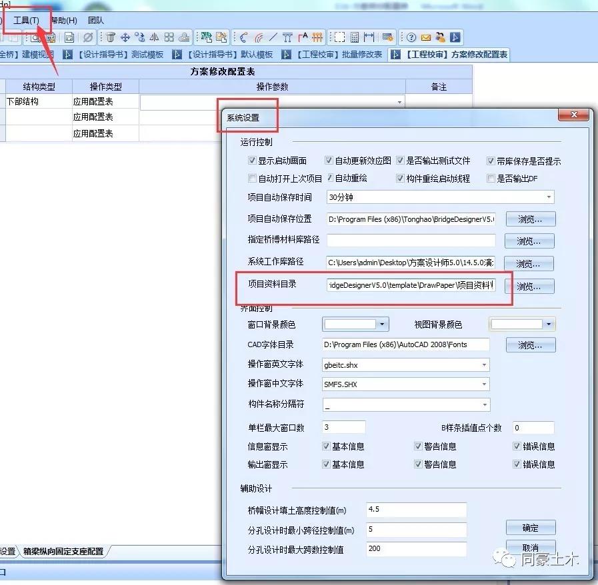Screen dimensions: 598x585
Task: Toggle 信息窗显示 警告信息 checkbox
Action: pyautogui.click(x=418, y=446)
